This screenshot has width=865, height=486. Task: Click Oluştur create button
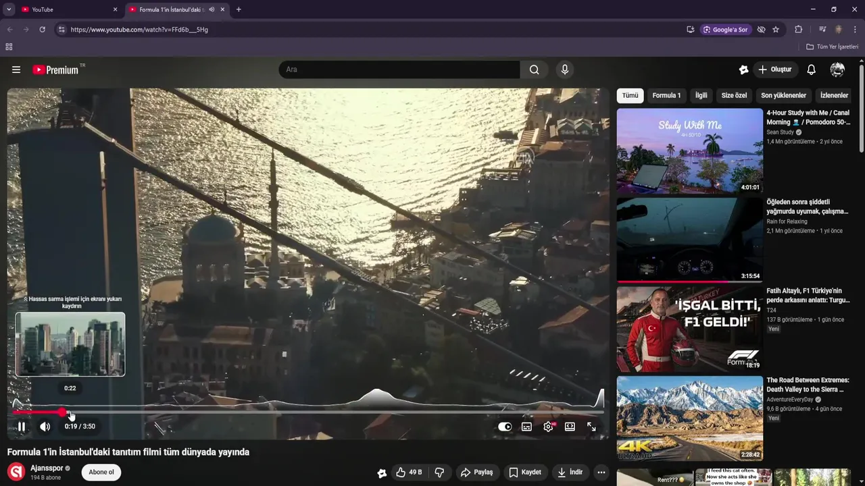click(775, 70)
